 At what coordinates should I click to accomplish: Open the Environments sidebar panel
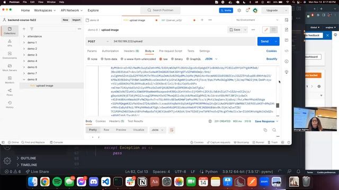point(10,55)
